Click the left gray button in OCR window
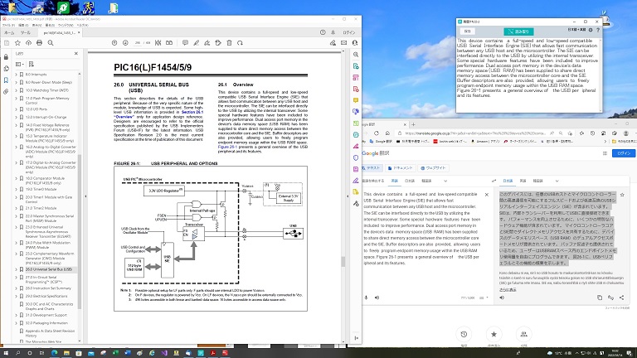Screen dimensions: 637x358 [x=468, y=31]
